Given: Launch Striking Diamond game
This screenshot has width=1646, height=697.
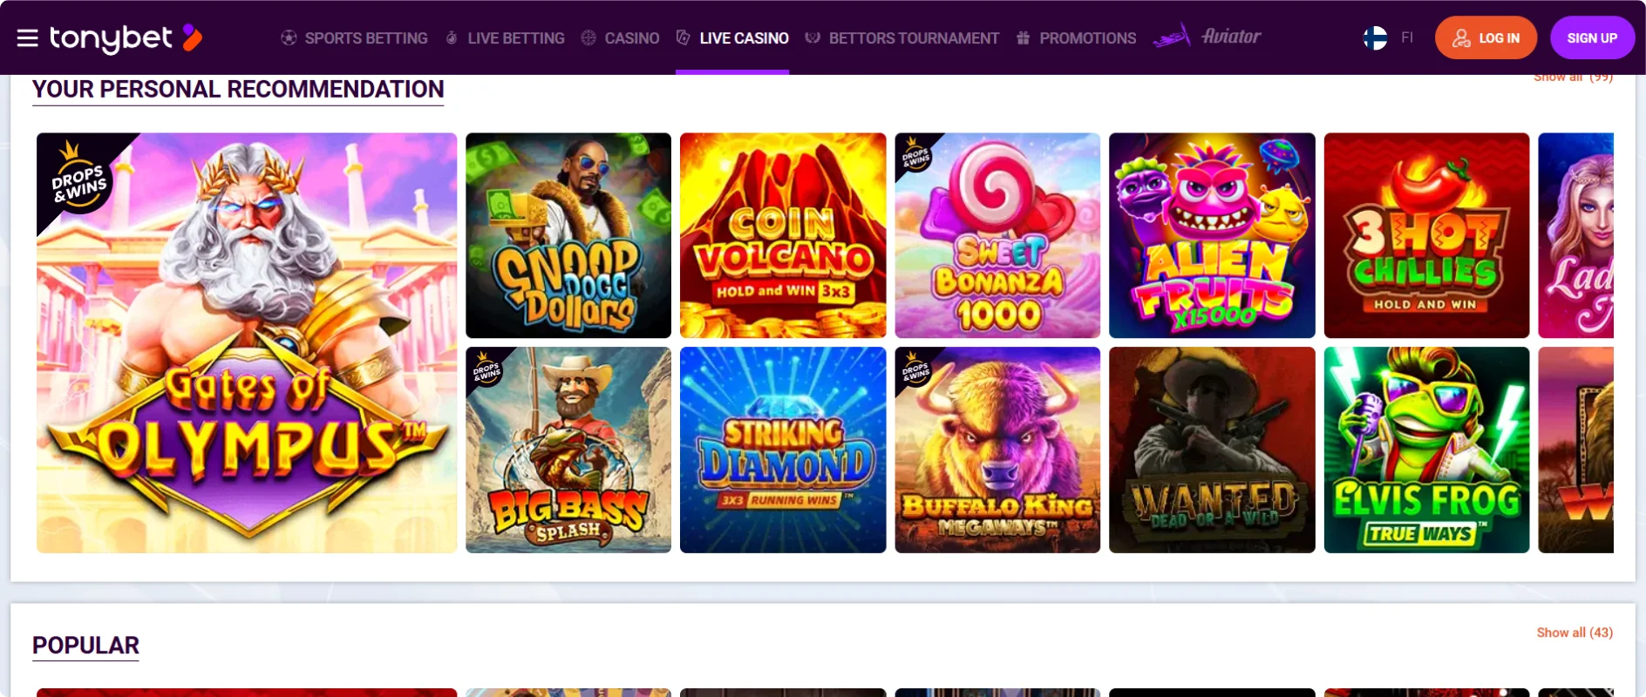Looking at the screenshot, I should (783, 450).
